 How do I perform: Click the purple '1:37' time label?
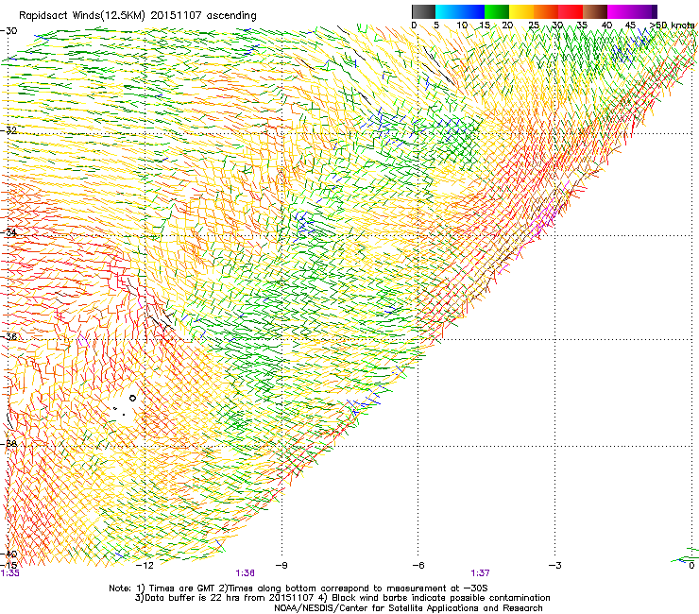click(480, 573)
